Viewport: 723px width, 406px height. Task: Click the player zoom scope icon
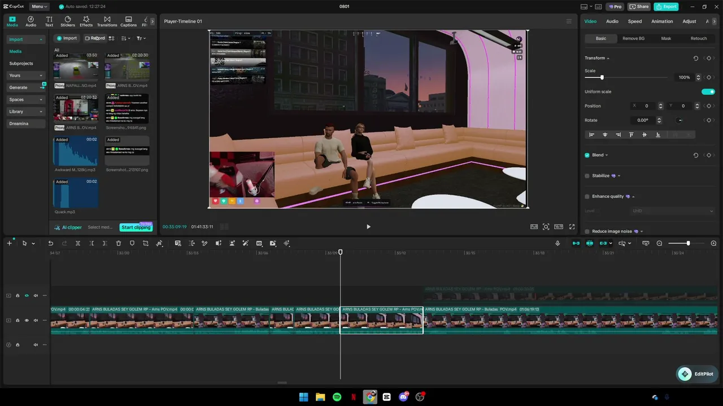546,227
